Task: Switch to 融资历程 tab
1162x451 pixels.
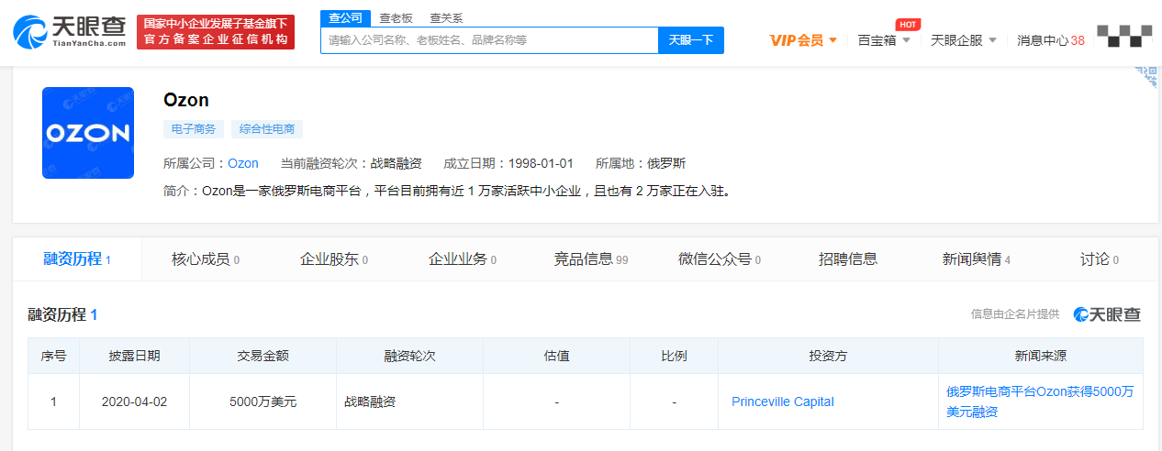Action: [x=77, y=259]
